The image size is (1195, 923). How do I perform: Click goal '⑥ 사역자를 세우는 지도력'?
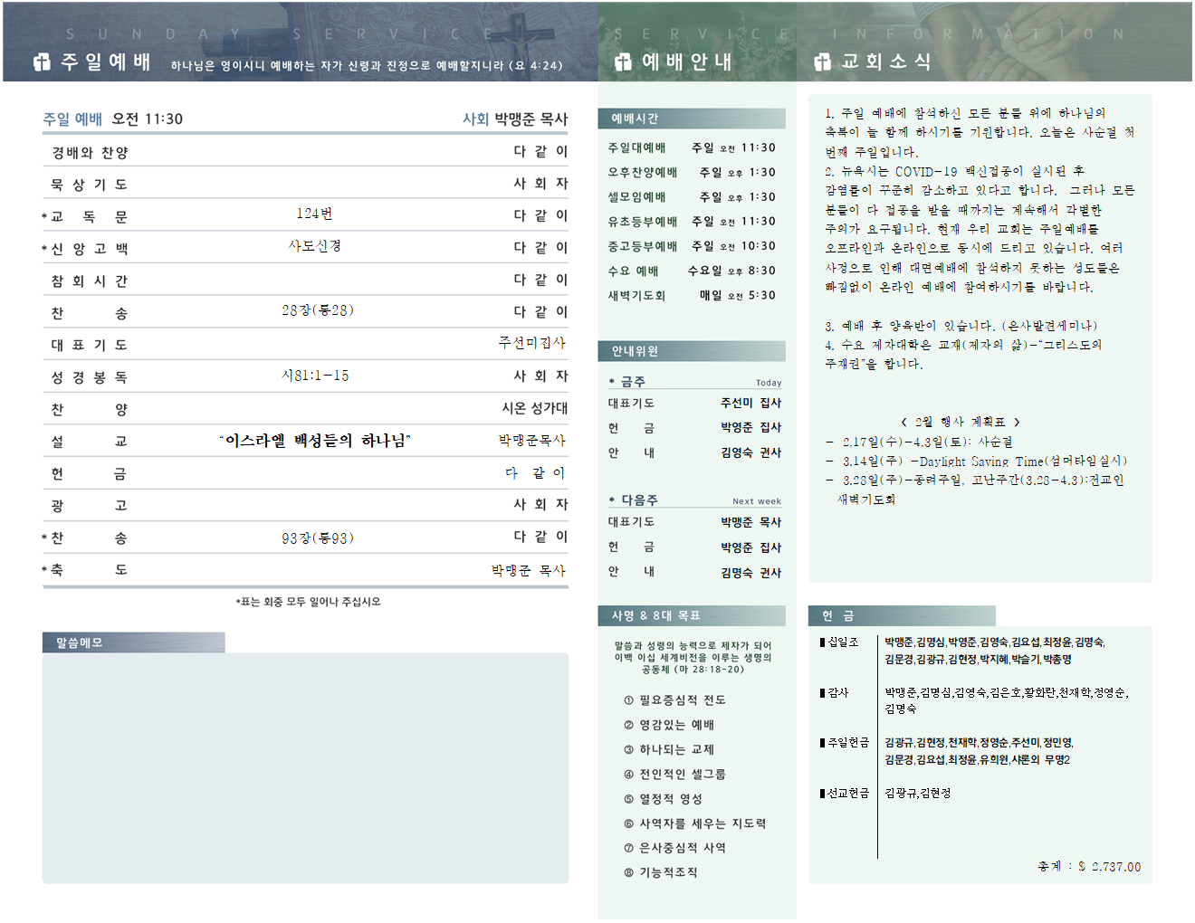click(x=694, y=823)
